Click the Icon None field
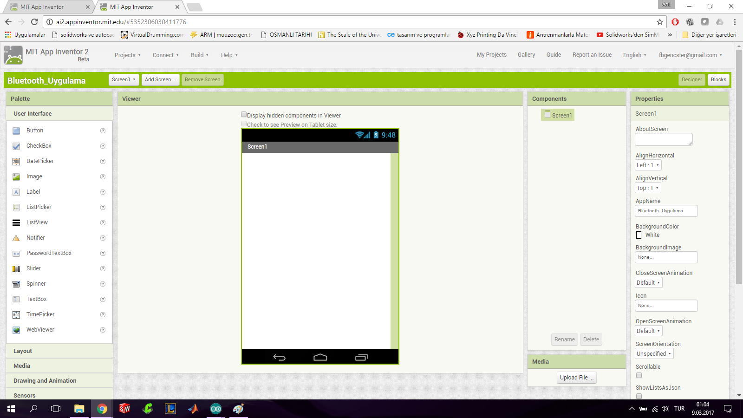Image resolution: width=743 pixels, height=418 pixels. 666,306
